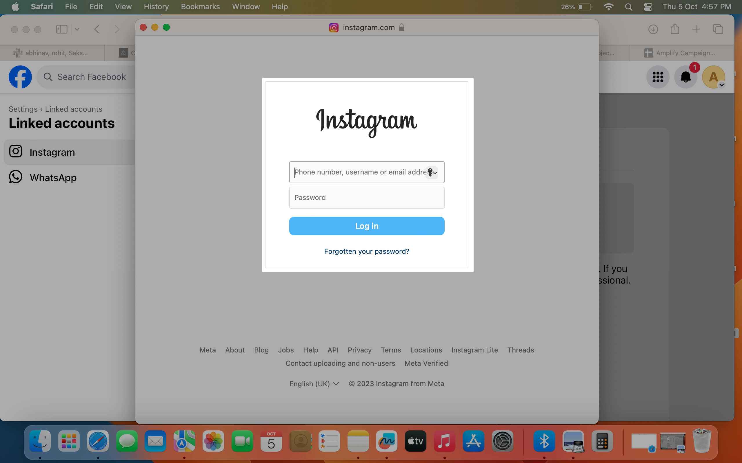The width and height of the screenshot is (742, 463).
Task: Open Calendar from the Dock
Action: point(271,441)
